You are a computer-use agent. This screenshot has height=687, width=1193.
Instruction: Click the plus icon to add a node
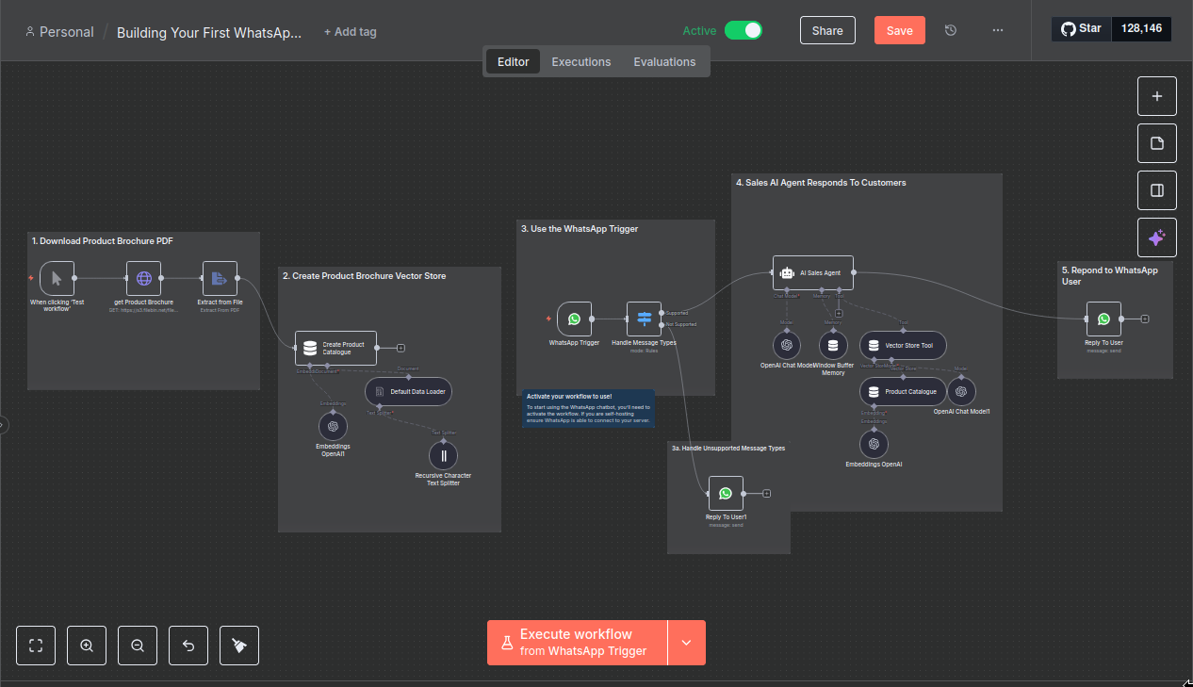[1156, 95]
